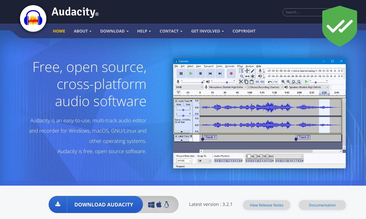This screenshot has height=219, width=366.
Task: Select the I-beam Selection tool
Action: point(242,71)
